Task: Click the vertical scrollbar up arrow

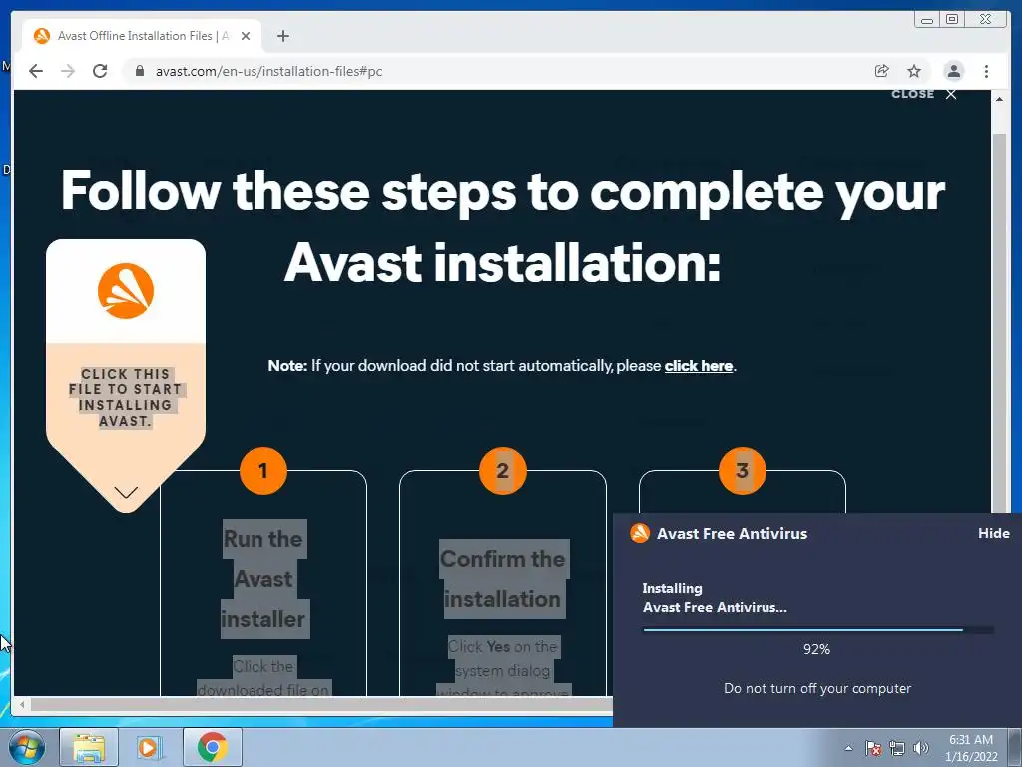Action: pos(999,99)
